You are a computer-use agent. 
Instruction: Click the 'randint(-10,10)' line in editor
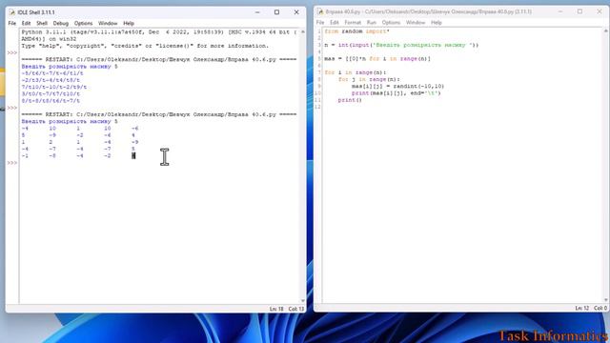pos(397,87)
